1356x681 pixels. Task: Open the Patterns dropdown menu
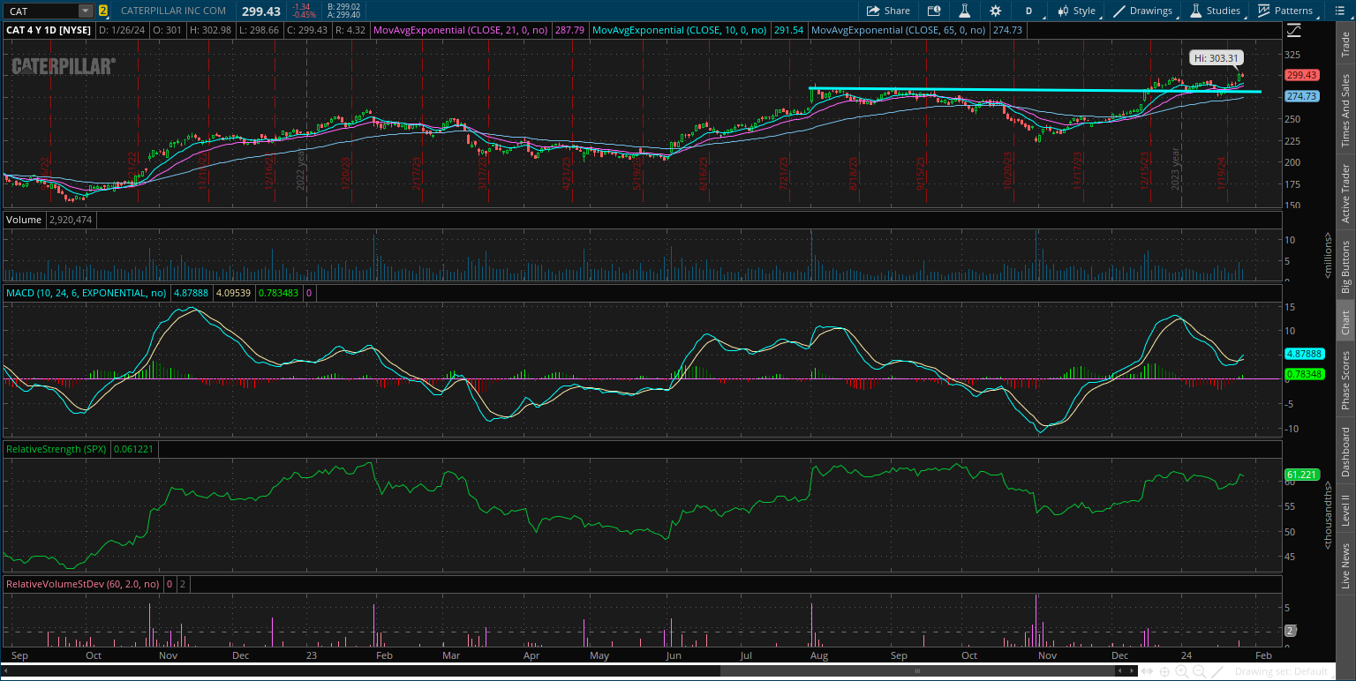[x=1286, y=11]
